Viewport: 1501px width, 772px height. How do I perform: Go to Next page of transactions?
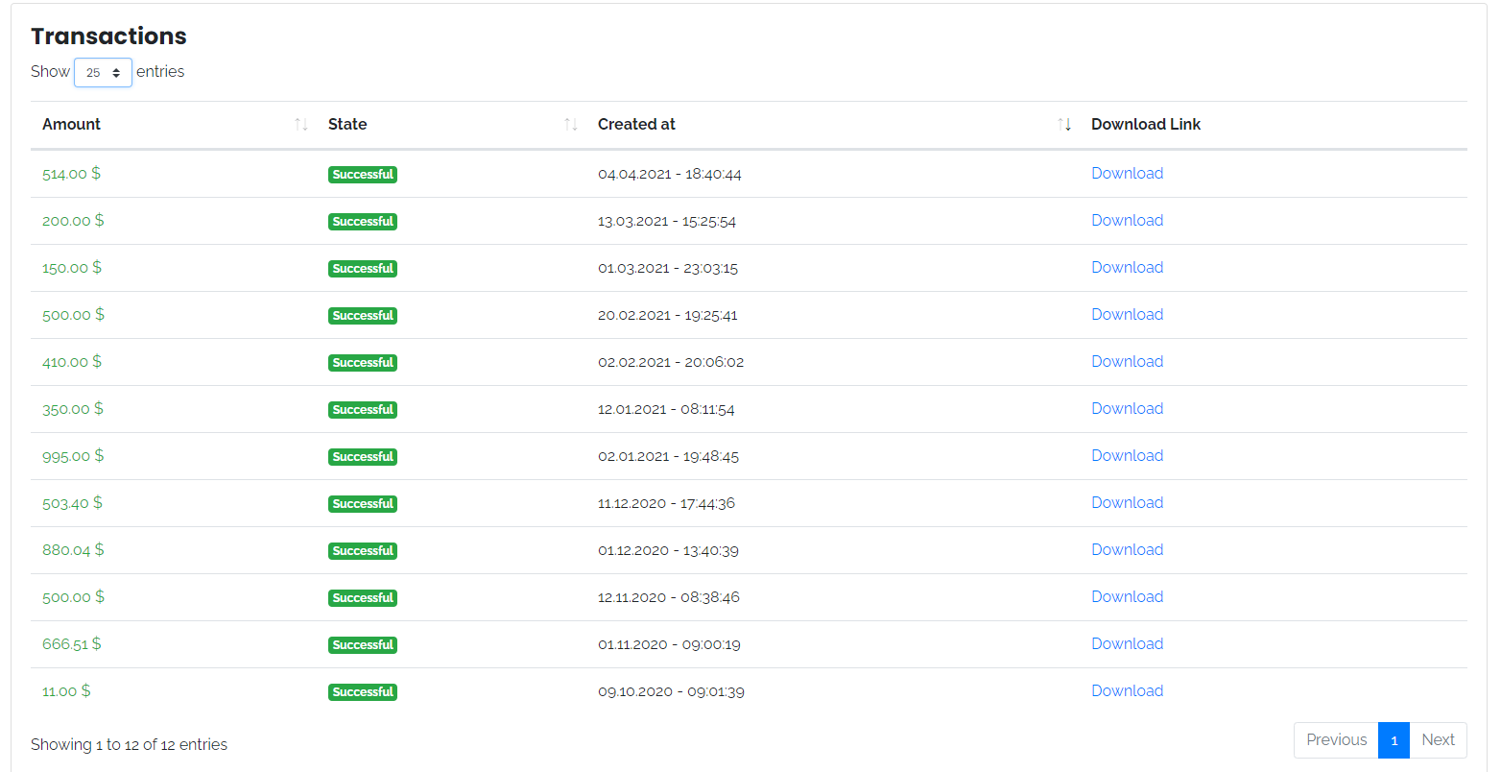(x=1438, y=740)
